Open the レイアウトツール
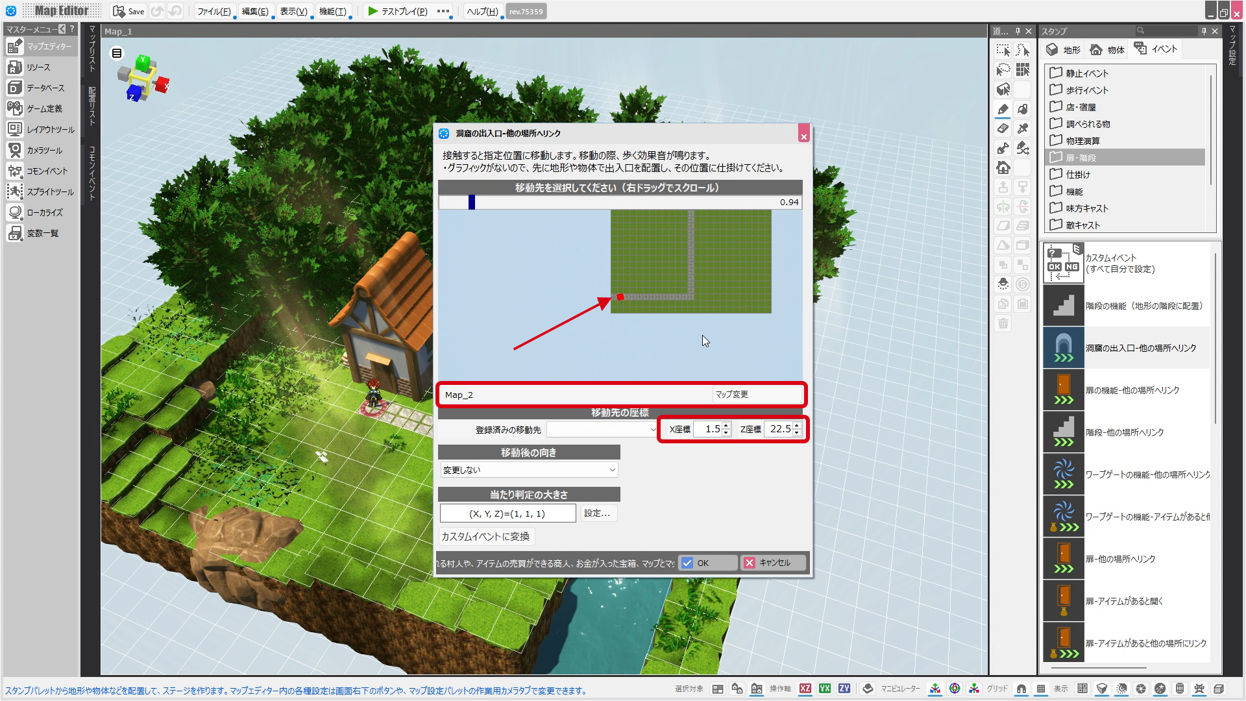Screen dimensions: 1246x701 point(42,130)
